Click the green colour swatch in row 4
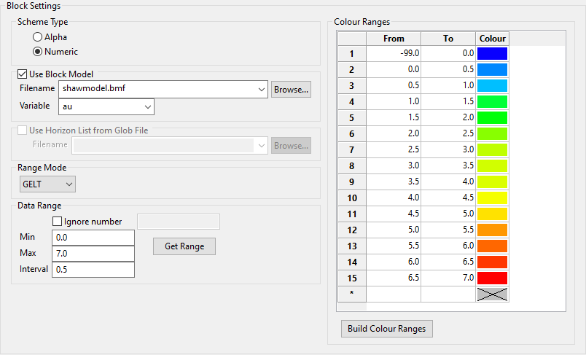 coord(492,101)
